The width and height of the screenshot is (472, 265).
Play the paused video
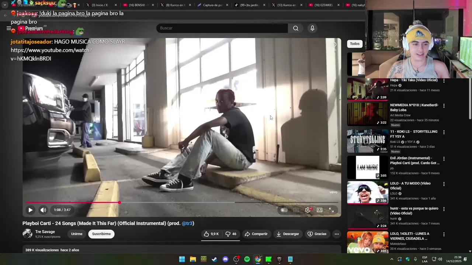(x=31, y=210)
